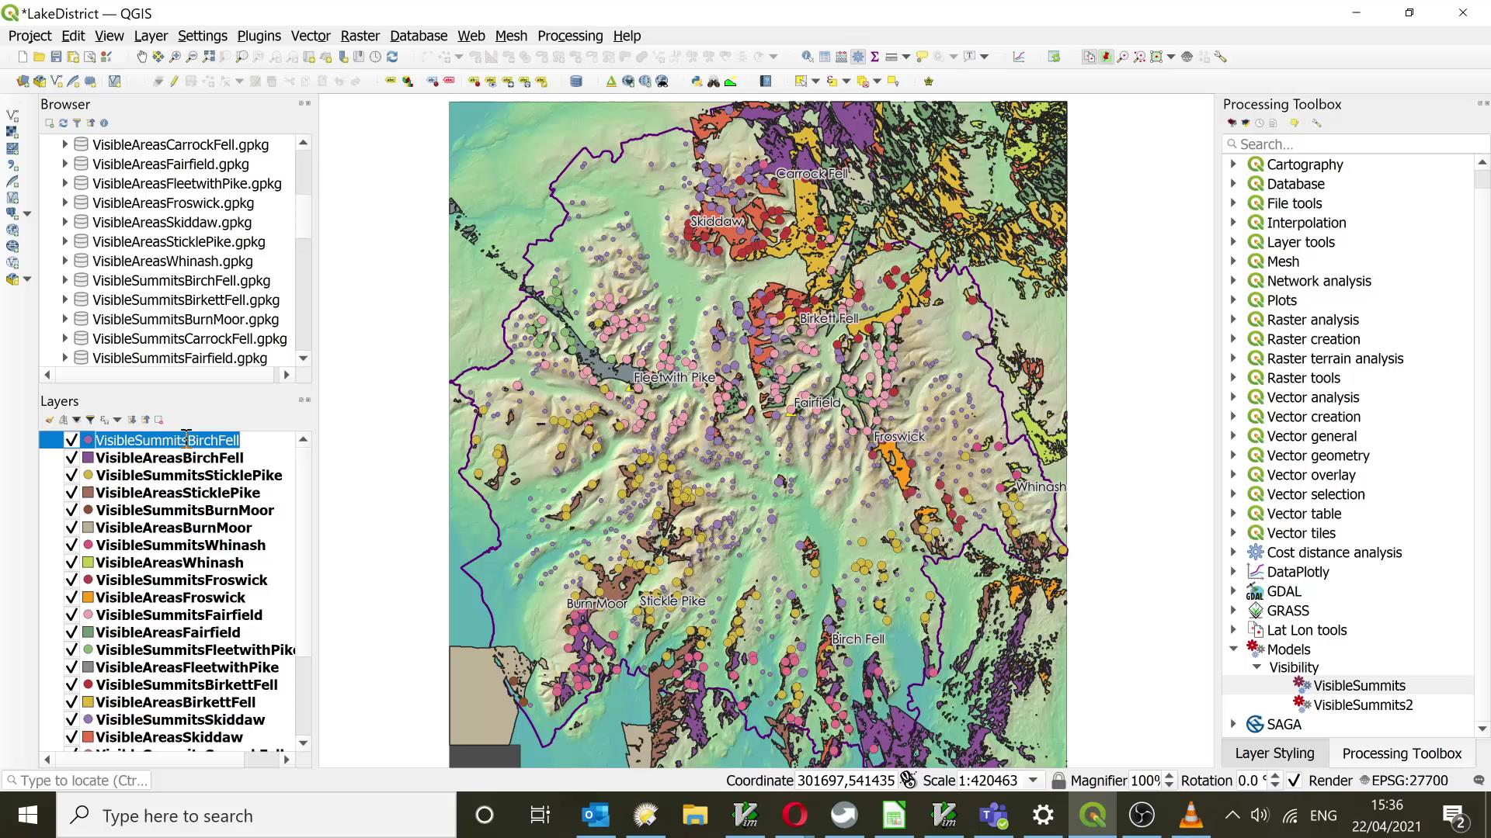Hide the VisibleAreasFroswick layer
Screen dimensions: 1491x838
click(71, 597)
